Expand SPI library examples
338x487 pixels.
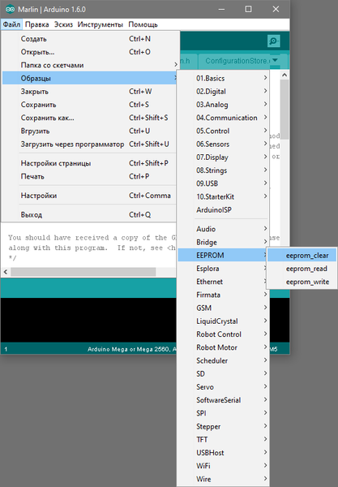click(x=224, y=413)
